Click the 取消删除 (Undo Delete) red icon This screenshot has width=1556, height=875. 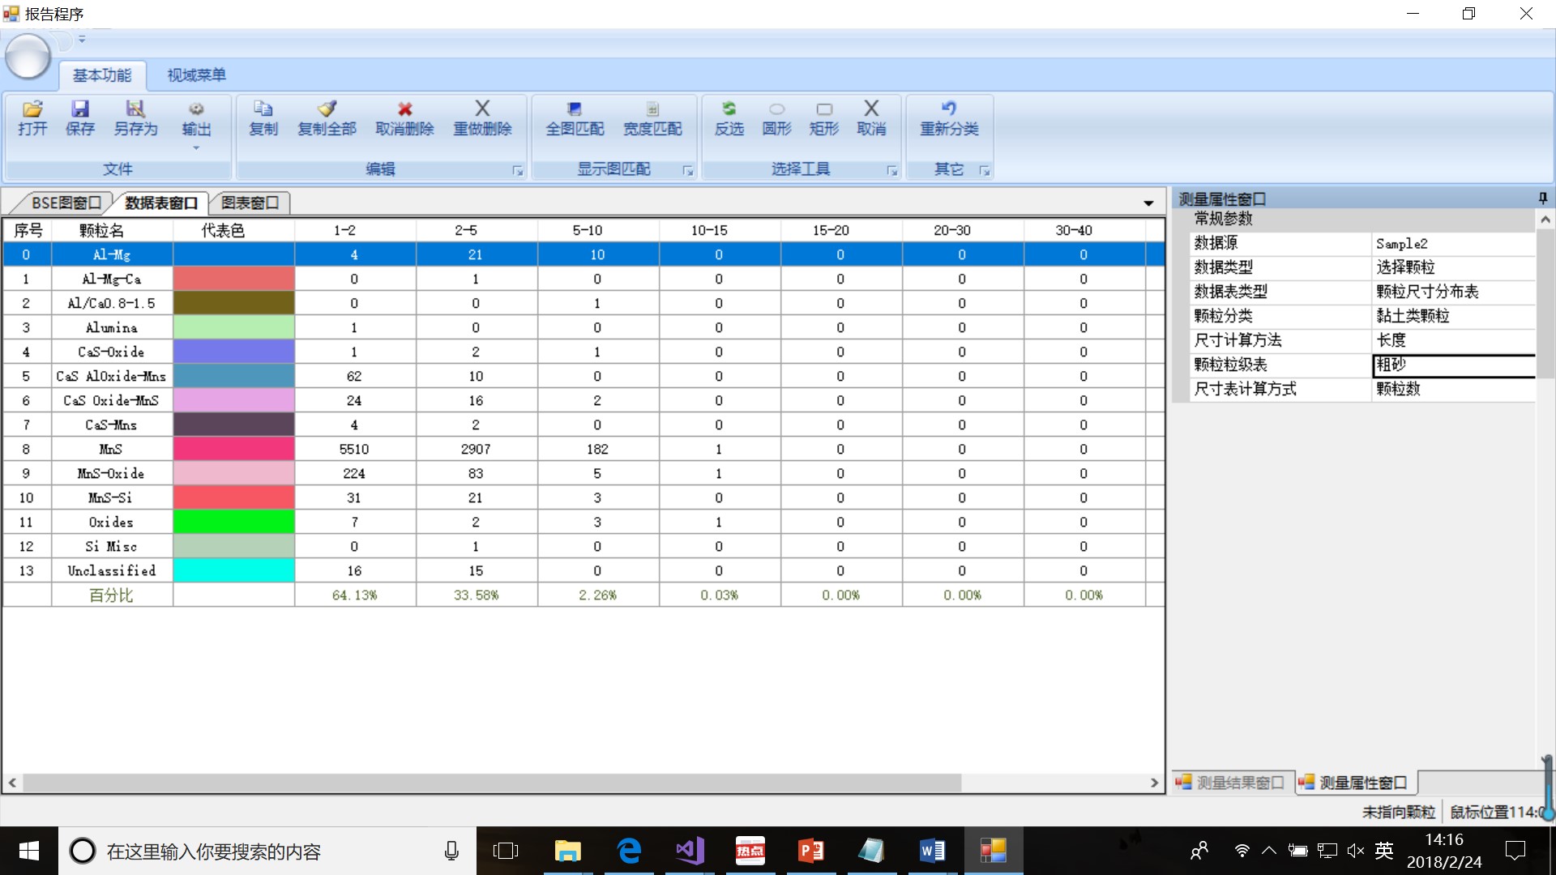point(404,109)
